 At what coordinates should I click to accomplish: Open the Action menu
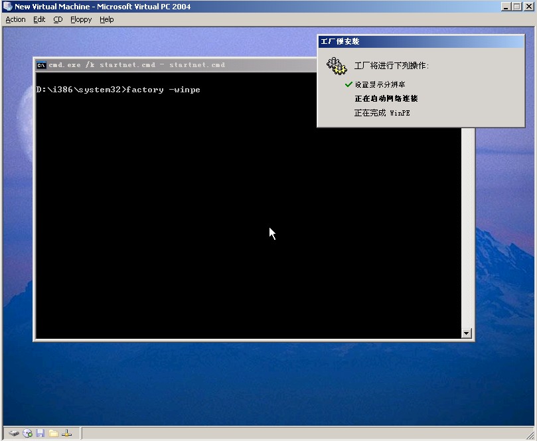(x=15, y=19)
